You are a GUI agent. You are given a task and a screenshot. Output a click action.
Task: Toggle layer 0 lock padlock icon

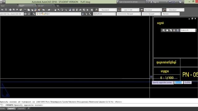45,14
